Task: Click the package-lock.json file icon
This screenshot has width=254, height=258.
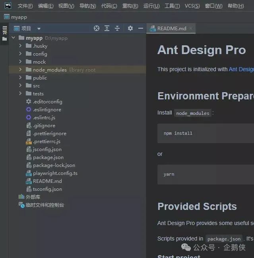Action: click(x=29, y=165)
